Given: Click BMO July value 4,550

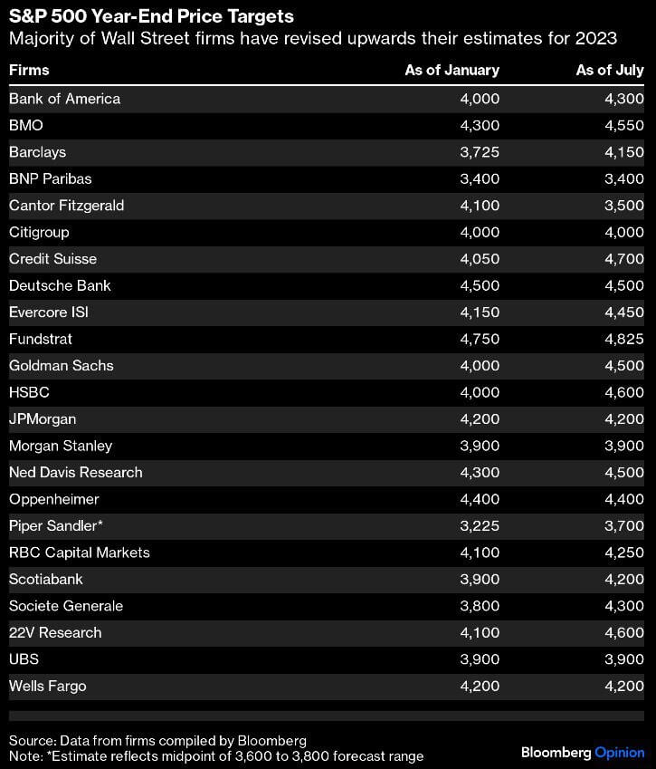Looking at the screenshot, I should [x=623, y=125].
